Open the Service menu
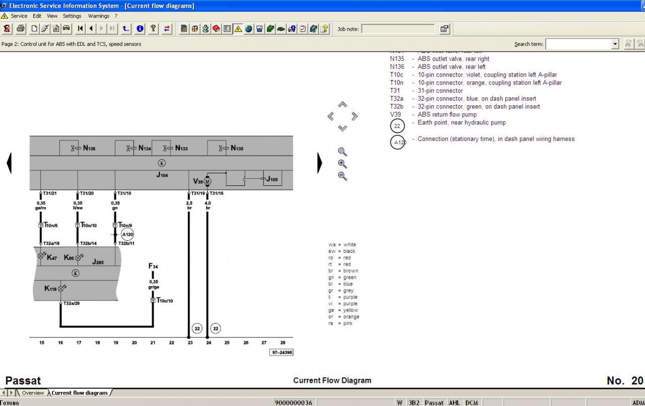The image size is (645, 406). click(19, 16)
